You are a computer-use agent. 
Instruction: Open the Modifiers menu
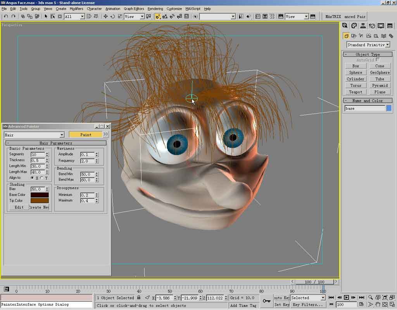coord(76,9)
